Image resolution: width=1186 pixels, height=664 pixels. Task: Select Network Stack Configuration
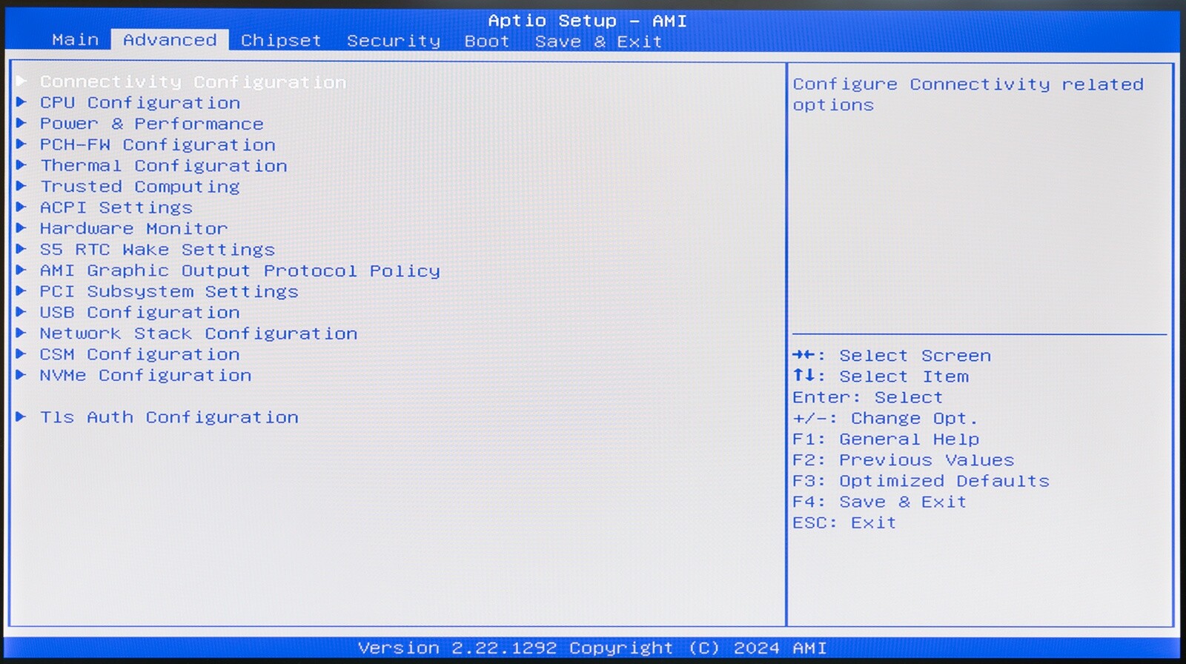coord(199,333)
